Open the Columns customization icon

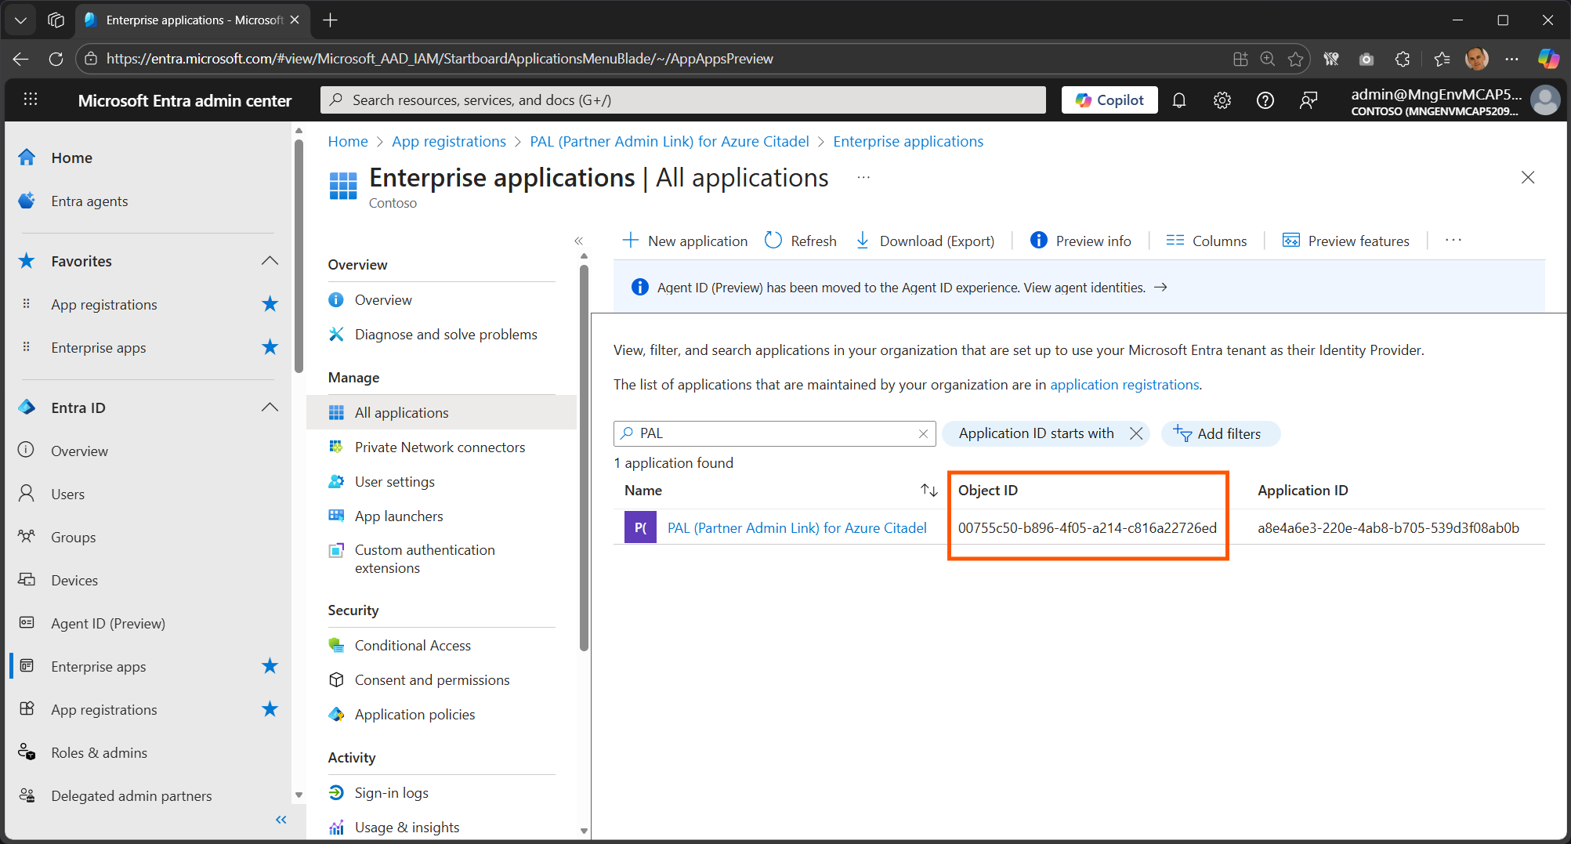pyautogui.click(x=1175, y=241)
